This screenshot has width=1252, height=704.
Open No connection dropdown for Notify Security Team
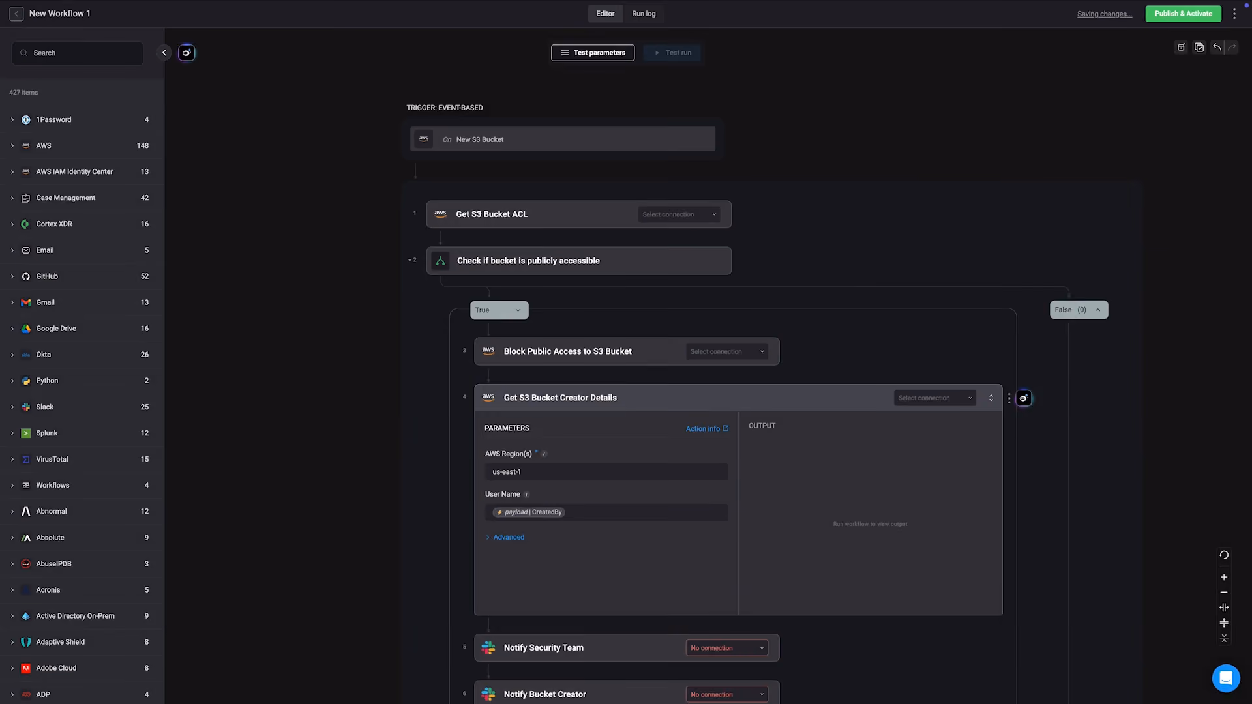pyautogui.click(x=727, y=648)
